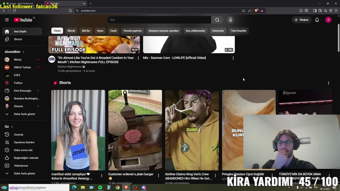Image resolution: width=340 pixels, height=191 pixels.
Task: Open the Kitchen Nightmares channel avatar
Action: [x=52, y=59]
